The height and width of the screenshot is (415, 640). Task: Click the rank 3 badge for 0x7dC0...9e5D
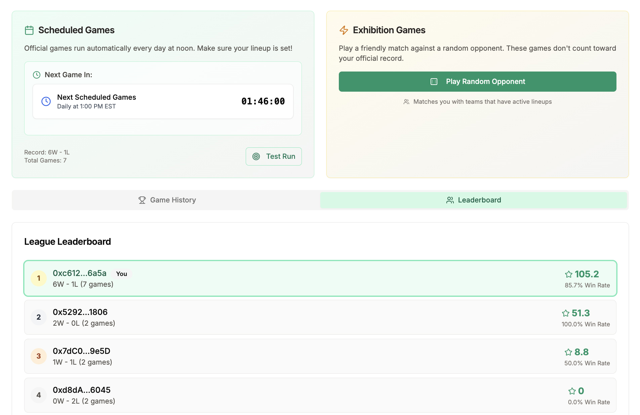tap(39, 356)
